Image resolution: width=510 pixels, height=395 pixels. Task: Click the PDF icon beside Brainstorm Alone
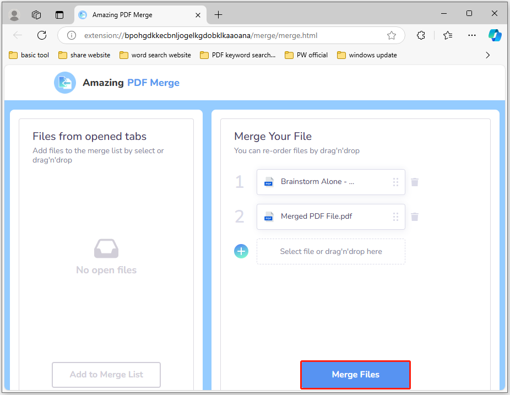(268, 182)
